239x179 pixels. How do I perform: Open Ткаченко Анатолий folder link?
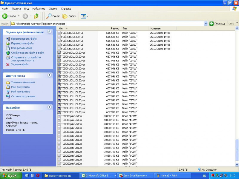[x=23, y=82]
